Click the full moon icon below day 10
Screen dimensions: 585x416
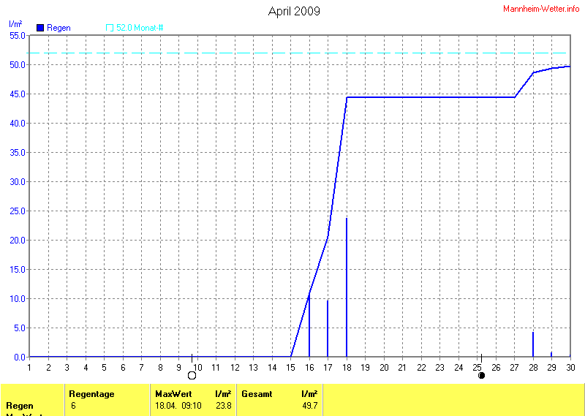click(192, 376)
